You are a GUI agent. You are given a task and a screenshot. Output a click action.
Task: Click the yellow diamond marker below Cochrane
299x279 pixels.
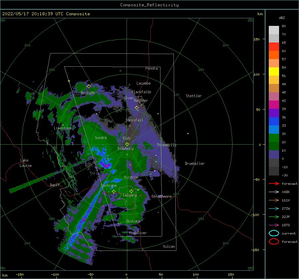pyautogui.click(x=114, y=191)
